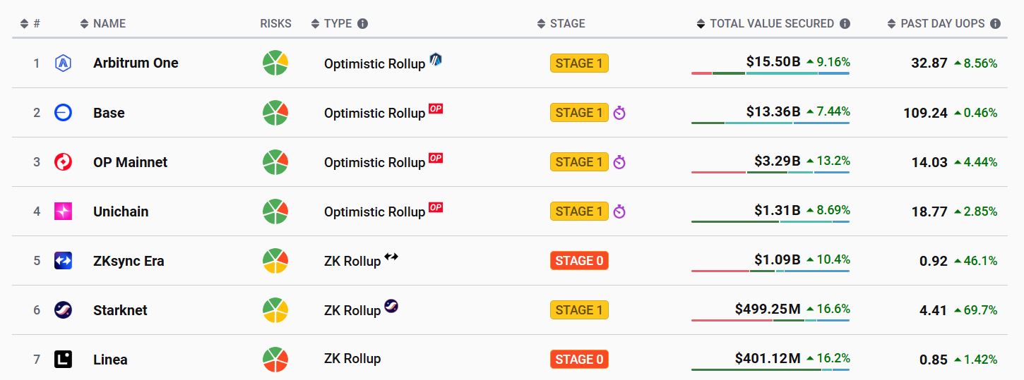Click the Linea project logo icon
Viewport: 1024px width, 380px height.
[x=63, y=359]
